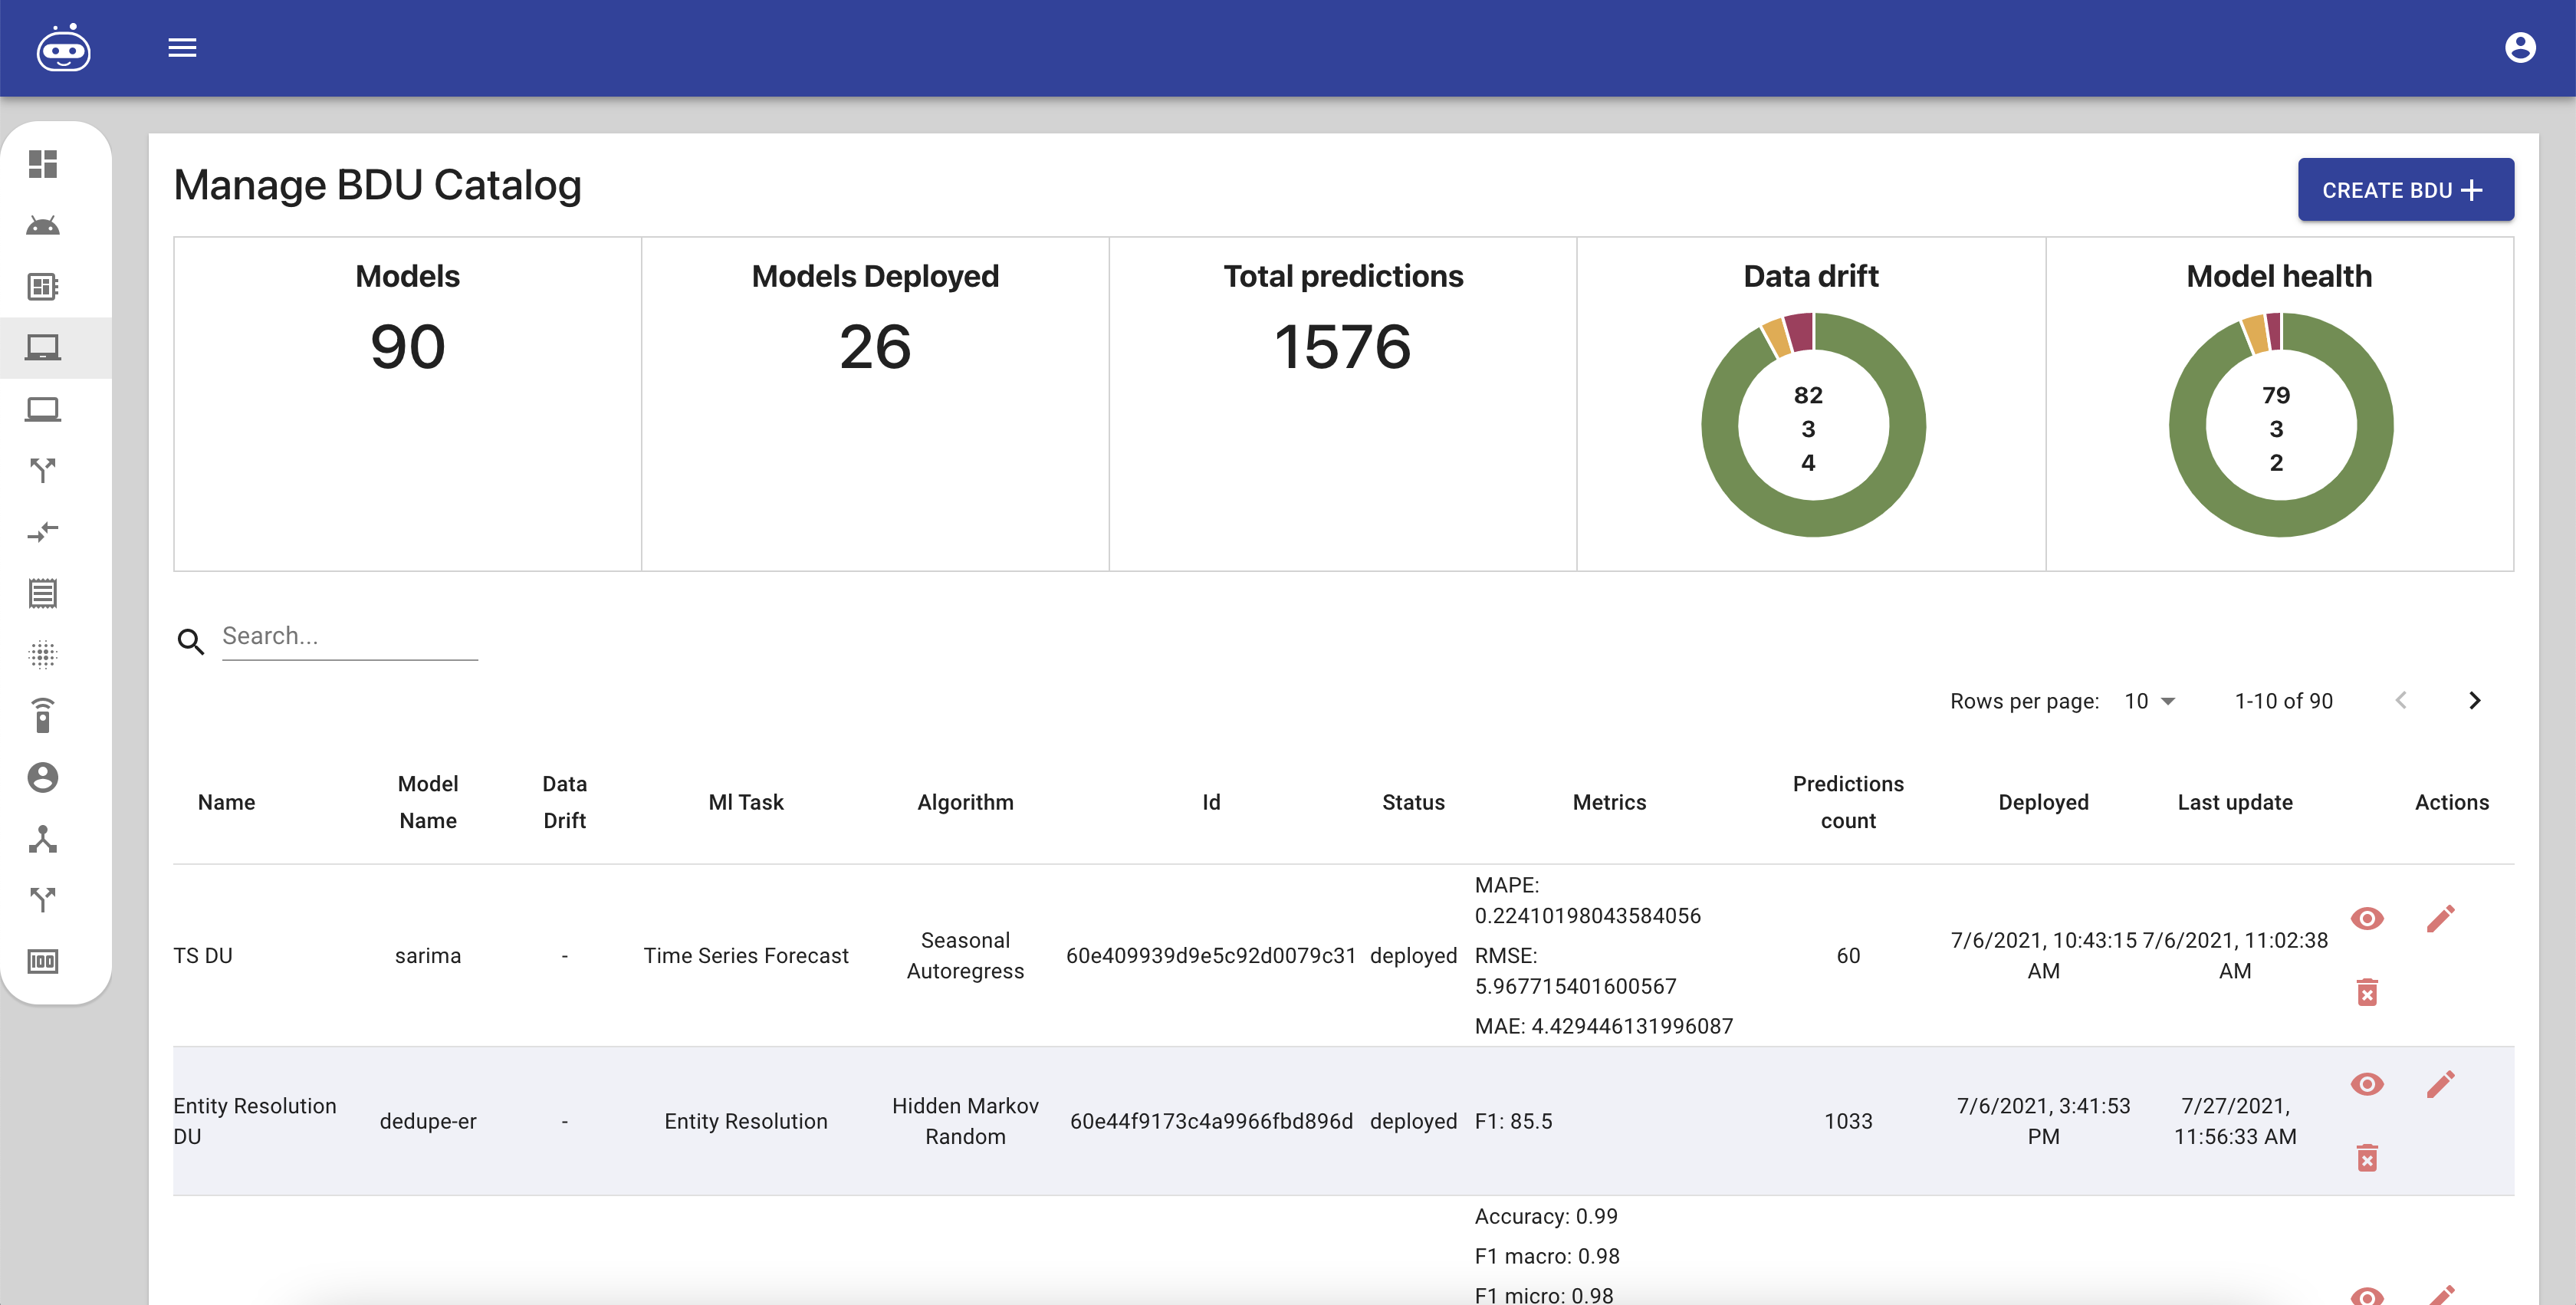2576x1305 pixels.
Task: Click the CREATE BDU button
Action: pyautogui.click(x=2405, y=189)
